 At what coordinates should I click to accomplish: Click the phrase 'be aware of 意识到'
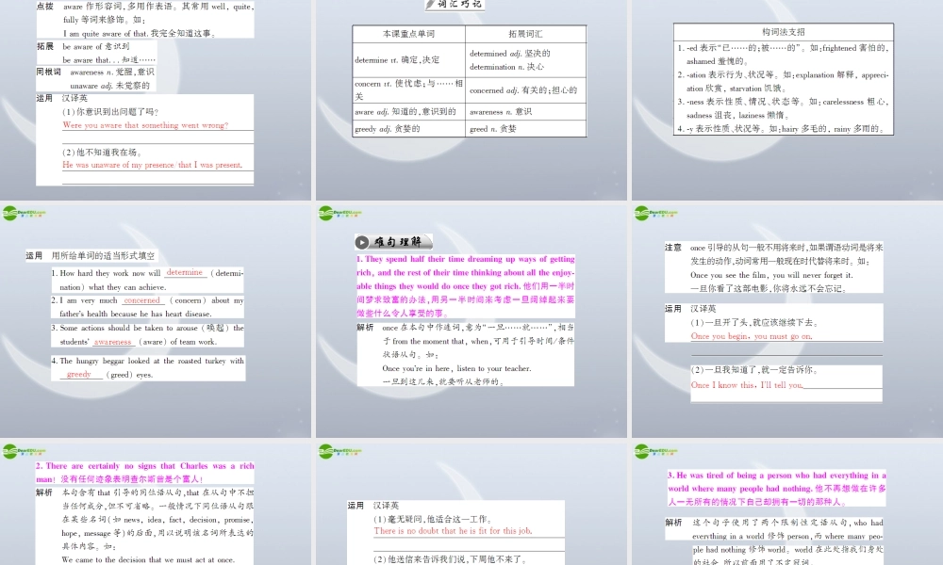[95, 47]
